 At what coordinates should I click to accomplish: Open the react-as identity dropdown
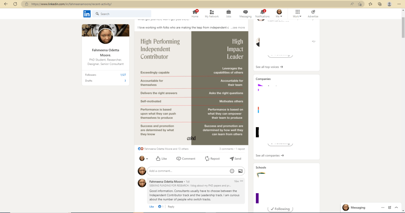pyautogui.click(x=144, y=158)
